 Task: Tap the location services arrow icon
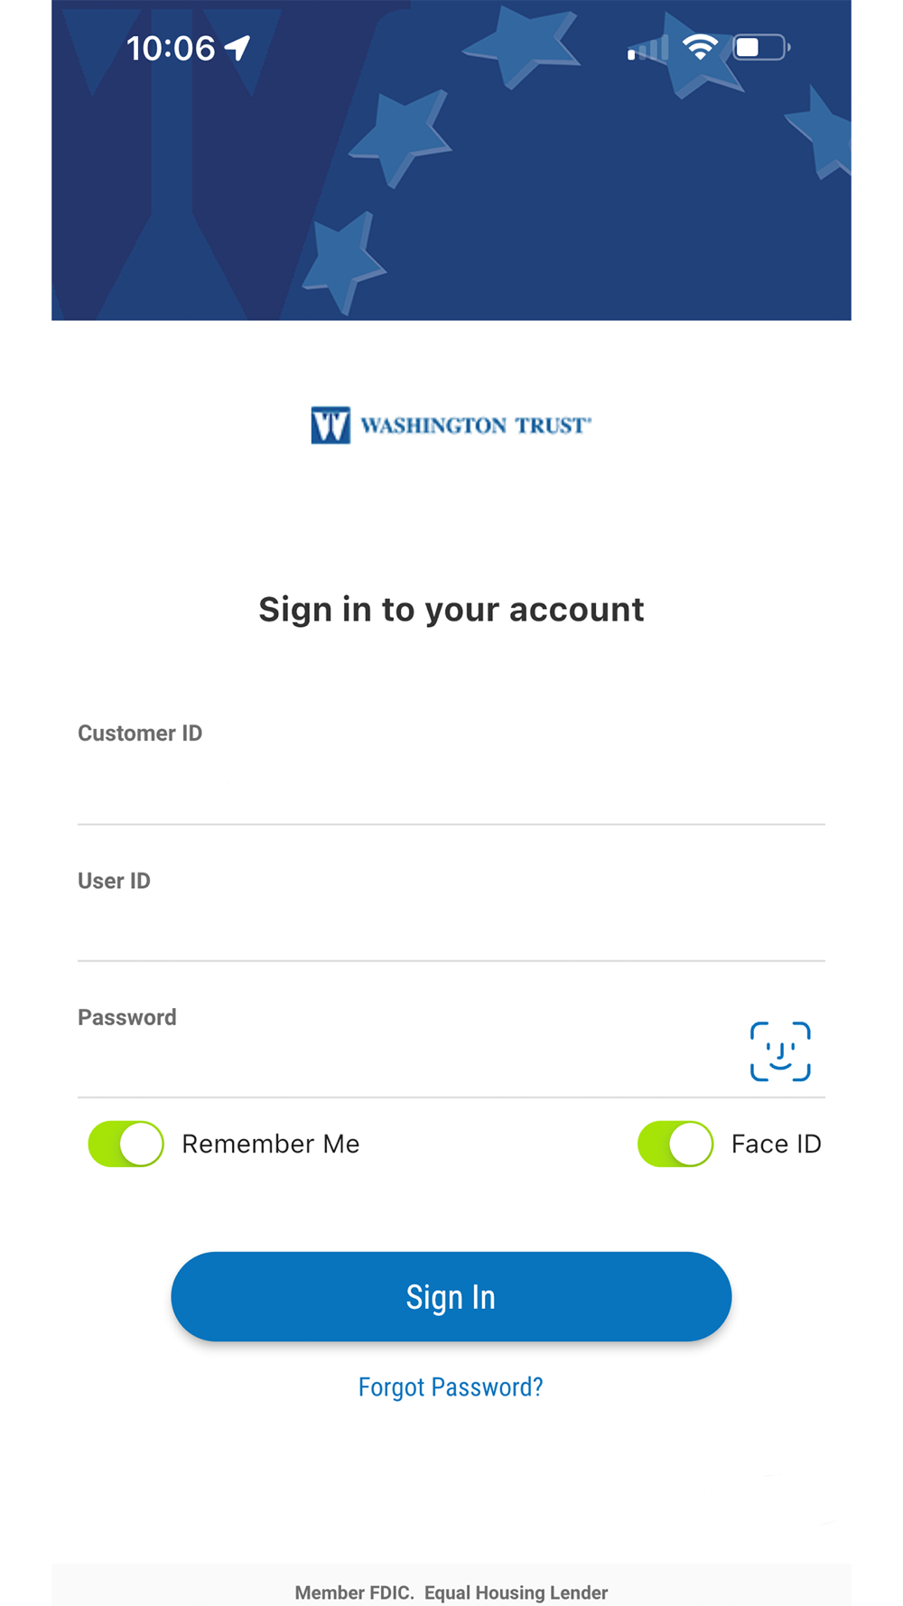pyautogui.click(x=237, y=48)
